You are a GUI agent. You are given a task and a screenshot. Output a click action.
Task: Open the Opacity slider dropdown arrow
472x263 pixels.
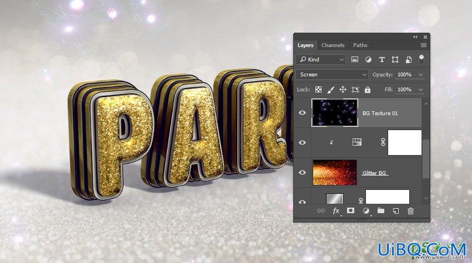click(420, 74)
